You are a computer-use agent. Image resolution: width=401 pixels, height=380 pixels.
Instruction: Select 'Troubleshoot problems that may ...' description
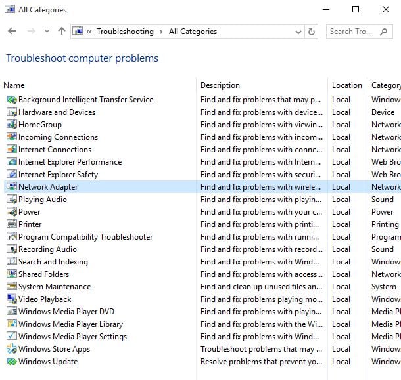click(x=261, y=349)
